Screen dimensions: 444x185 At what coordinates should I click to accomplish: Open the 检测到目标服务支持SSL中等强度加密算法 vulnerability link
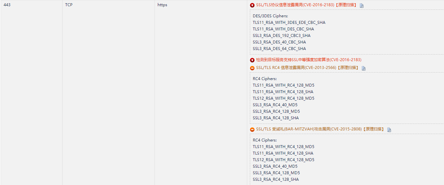(308, 60)
